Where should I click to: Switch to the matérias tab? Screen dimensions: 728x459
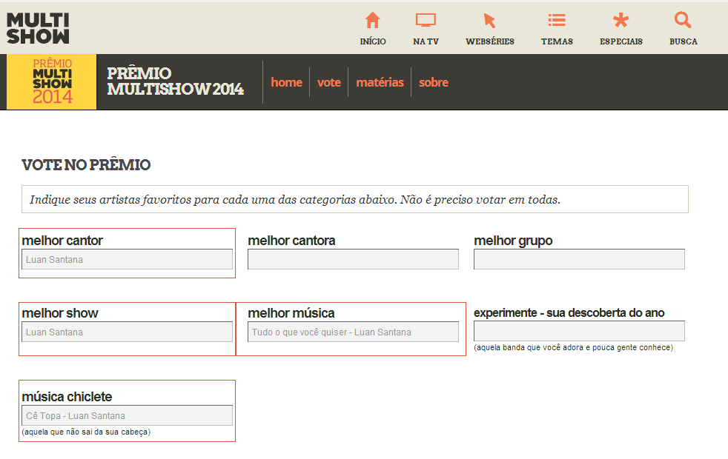pos(380,82)
